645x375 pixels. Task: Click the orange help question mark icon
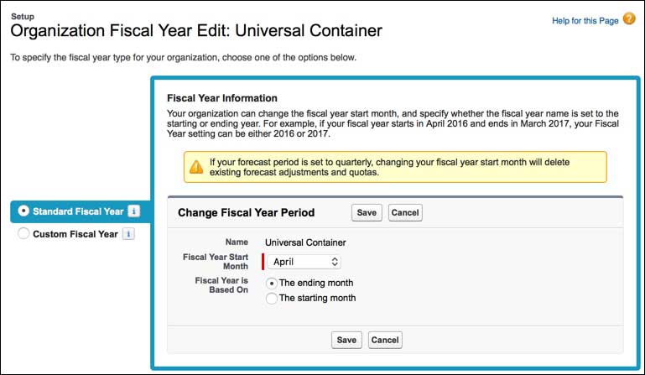[629, 19]
